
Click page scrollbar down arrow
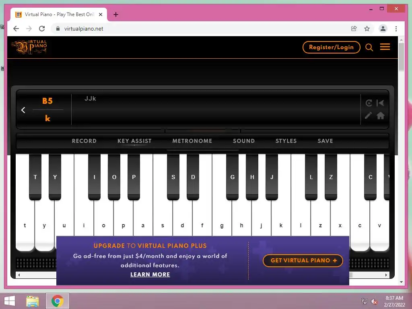pos(401,282)
